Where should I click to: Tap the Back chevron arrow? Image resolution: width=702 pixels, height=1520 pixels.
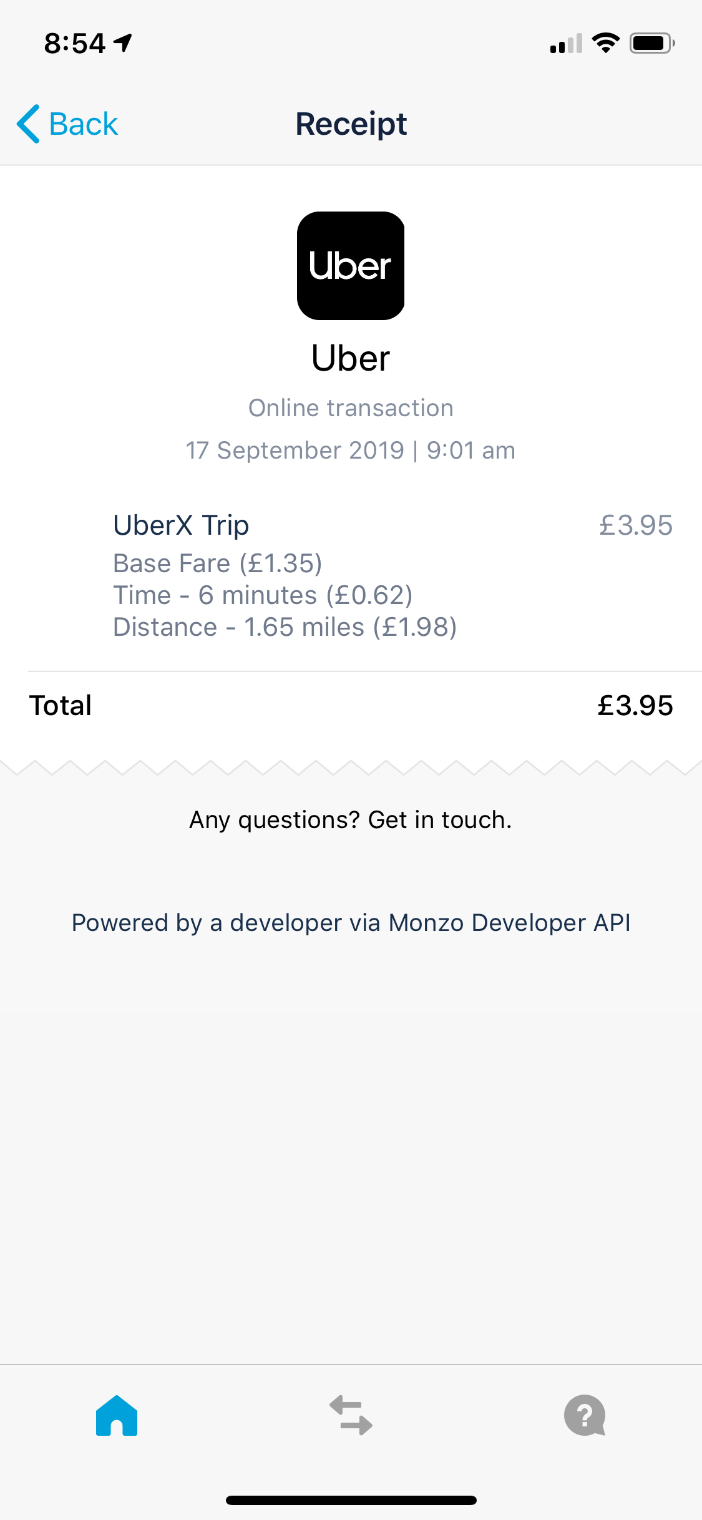(x=29, y=124)
